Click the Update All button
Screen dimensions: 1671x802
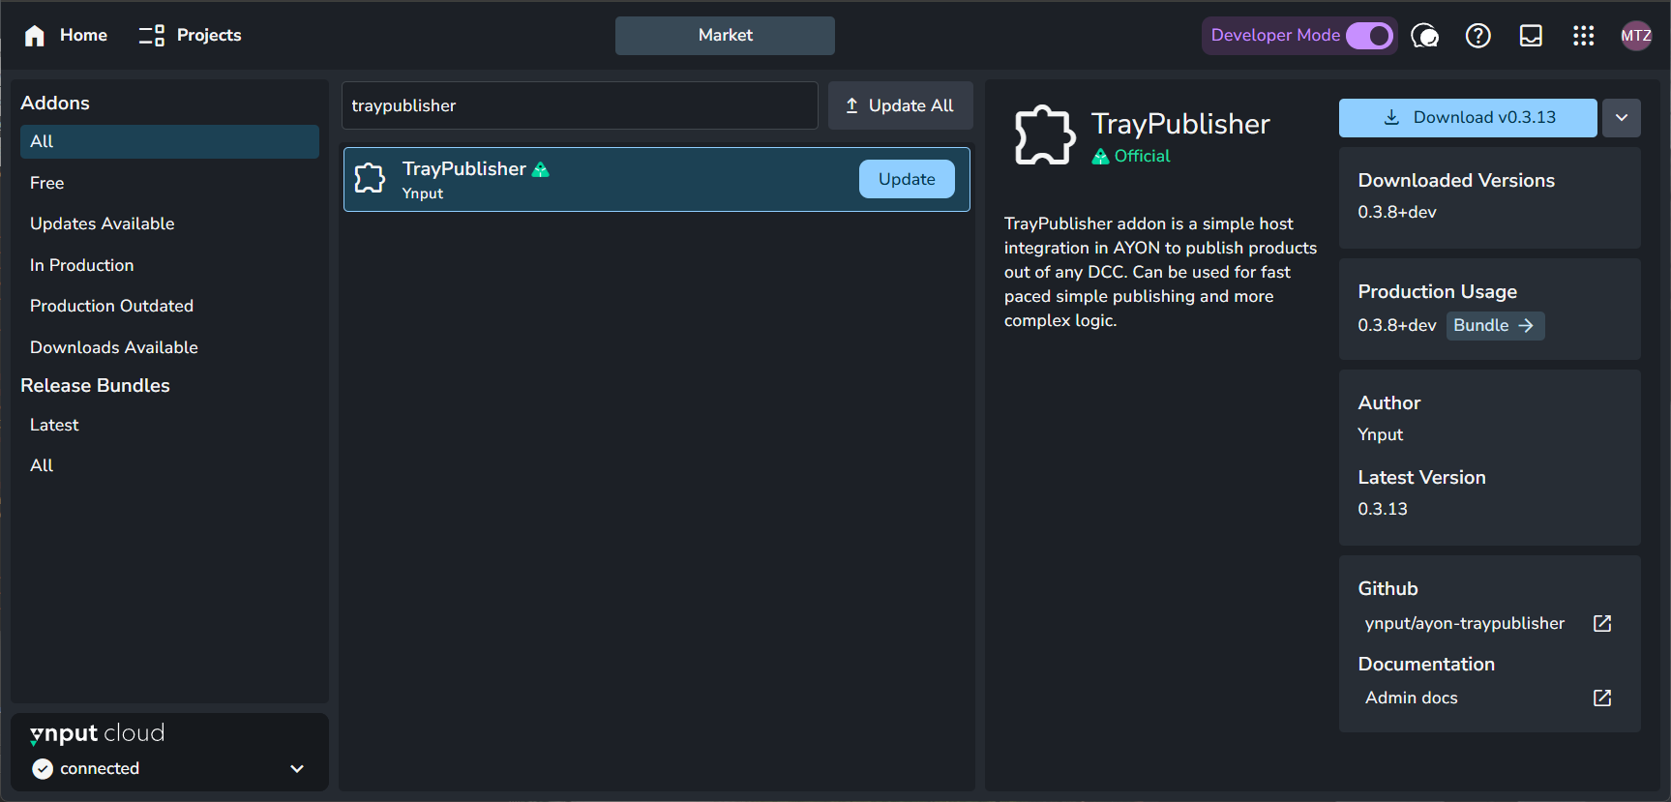pos(900,105)
